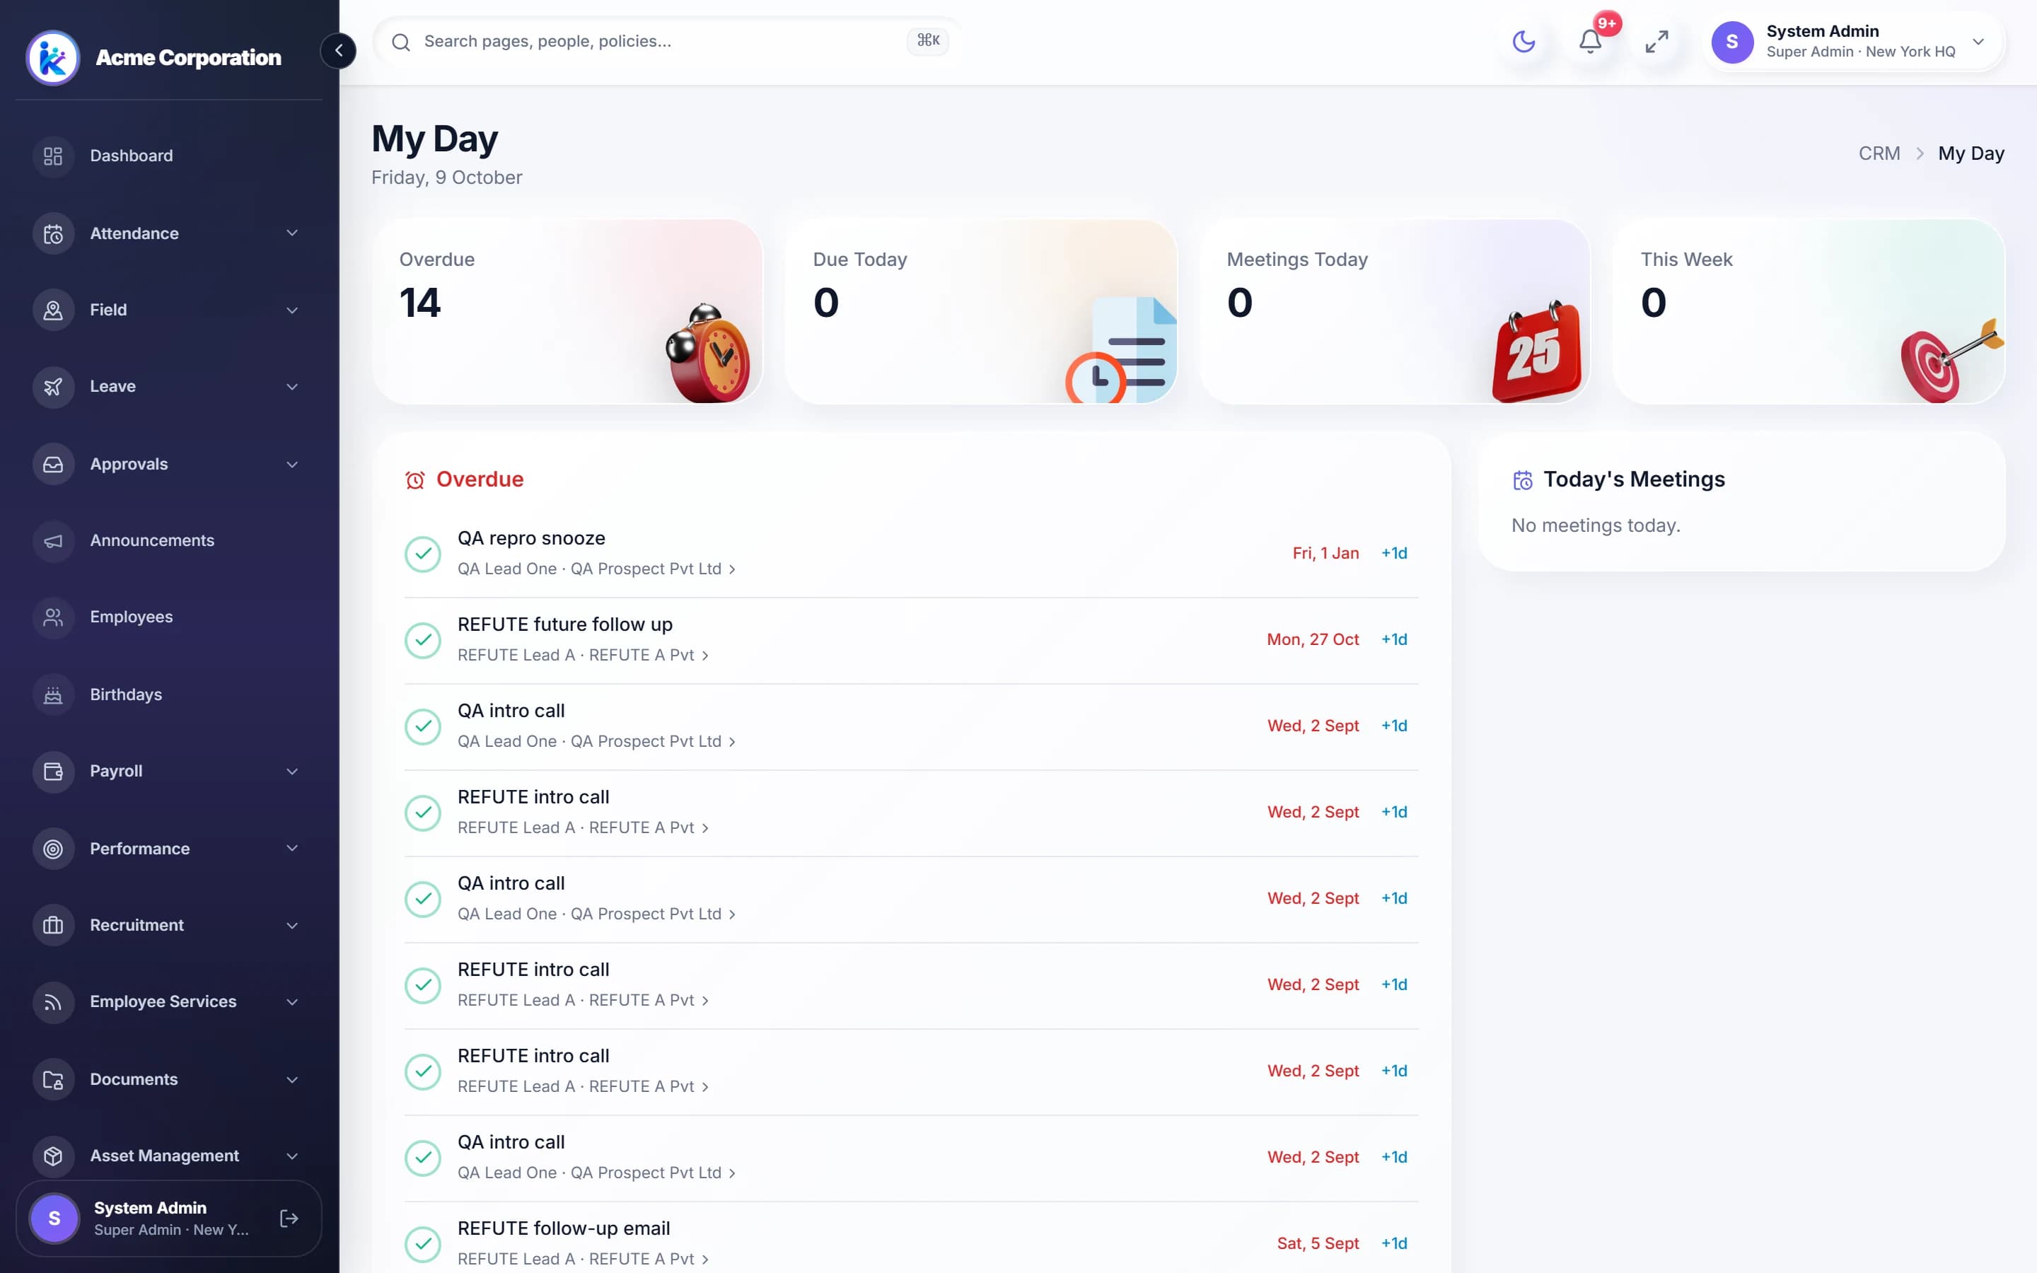Open Dashboard in the sidebar
This screenshot has height=1273, width=2037.
pyautogui.click(x=168, y=156)
